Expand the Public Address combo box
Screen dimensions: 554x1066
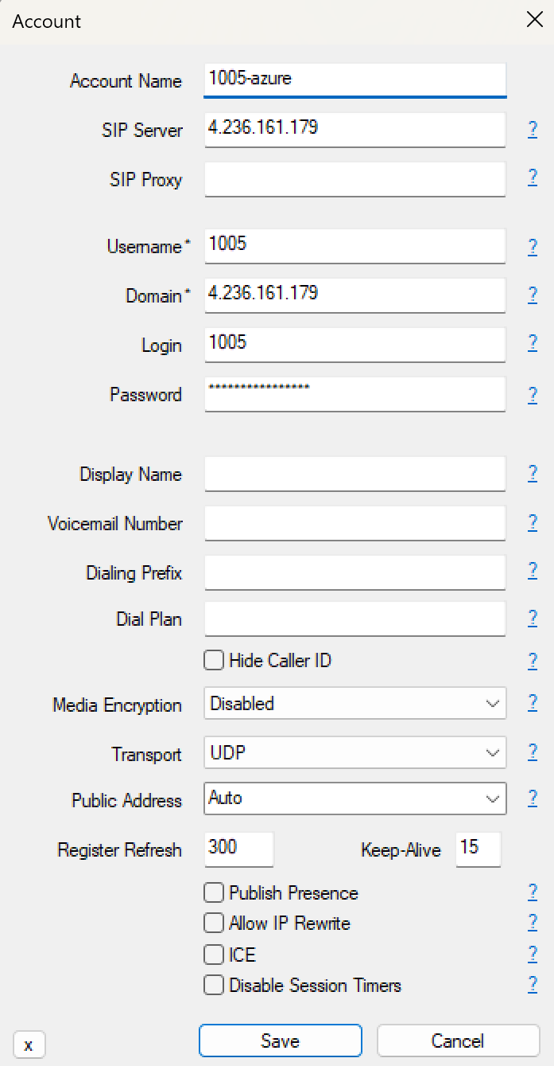click(354, 799)
